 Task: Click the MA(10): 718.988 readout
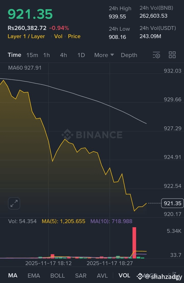tap(111, 221)
